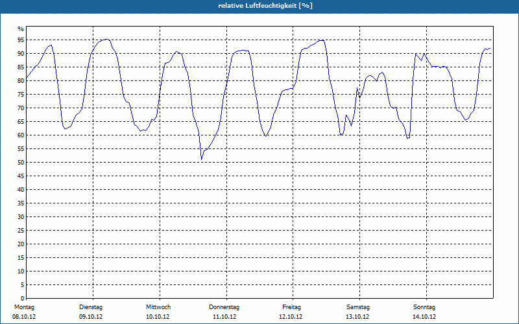Click the y-axis value 30
Screen dimensions: 519x324
point(21,217)
